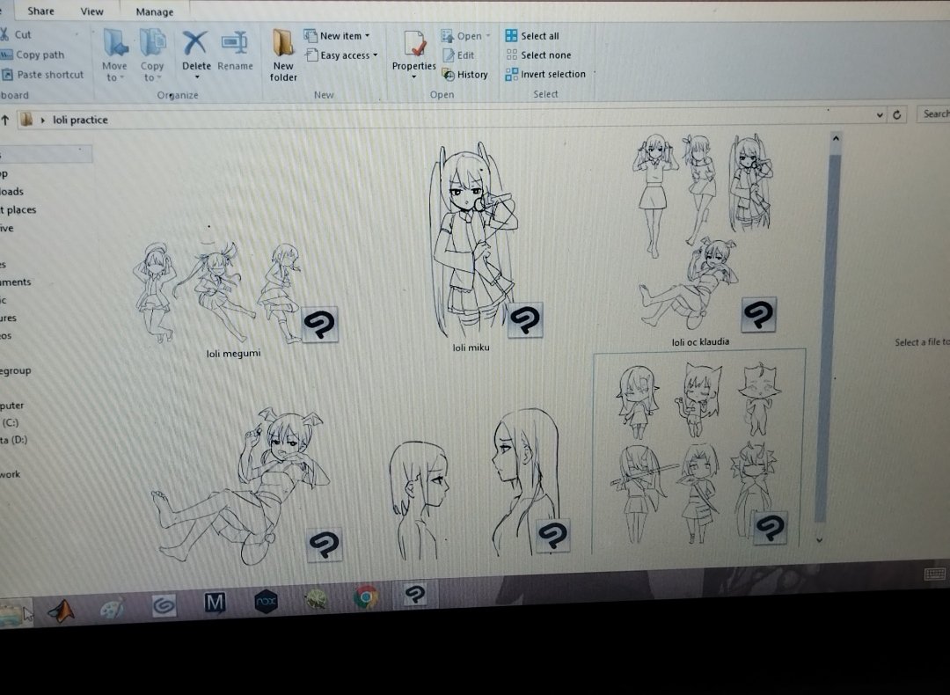
Task: Click the vertical scrollbar thumb in file pane
Action: pyautogui.click(x=829, y=336)
